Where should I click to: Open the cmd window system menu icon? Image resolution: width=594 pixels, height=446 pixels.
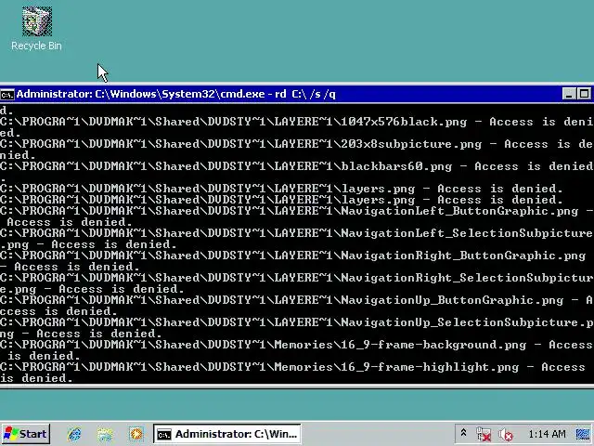click(7, 94)
